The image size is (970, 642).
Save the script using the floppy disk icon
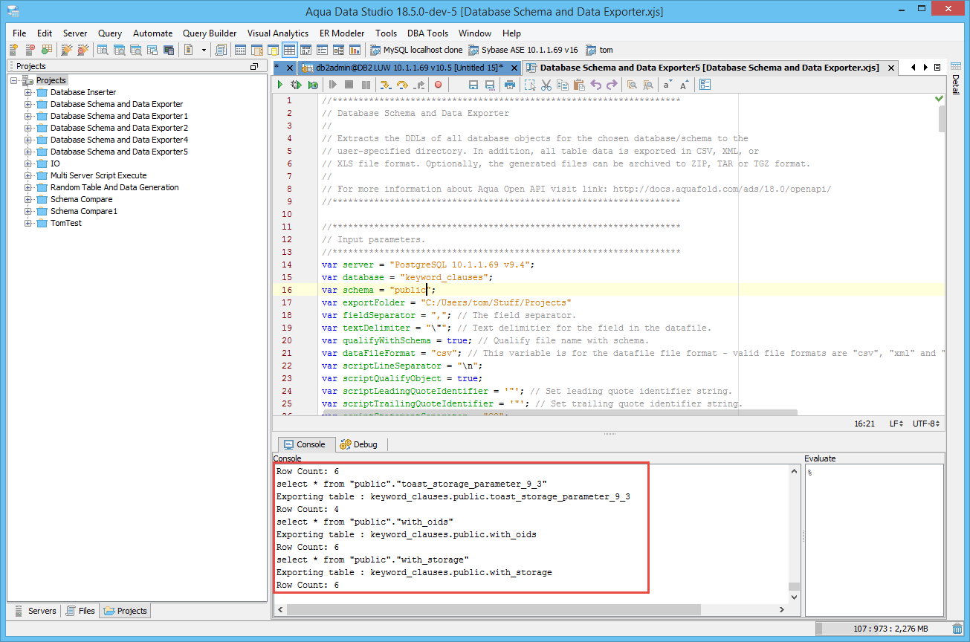pyautogui.click(x=473, y=85)
